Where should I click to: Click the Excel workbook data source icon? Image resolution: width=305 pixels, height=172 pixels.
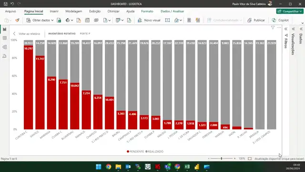(59, 20)
